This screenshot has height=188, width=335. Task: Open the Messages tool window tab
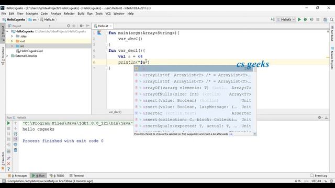pos(18,175)
